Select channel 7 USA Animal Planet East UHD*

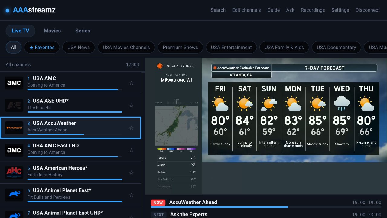click(x=71, y=212)
